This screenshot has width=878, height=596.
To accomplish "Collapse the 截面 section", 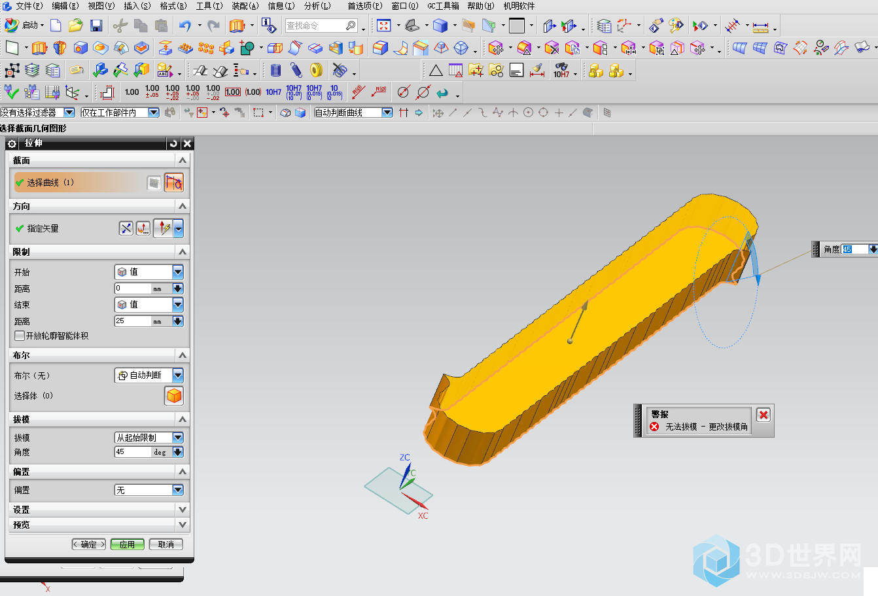I will [183, 160].
